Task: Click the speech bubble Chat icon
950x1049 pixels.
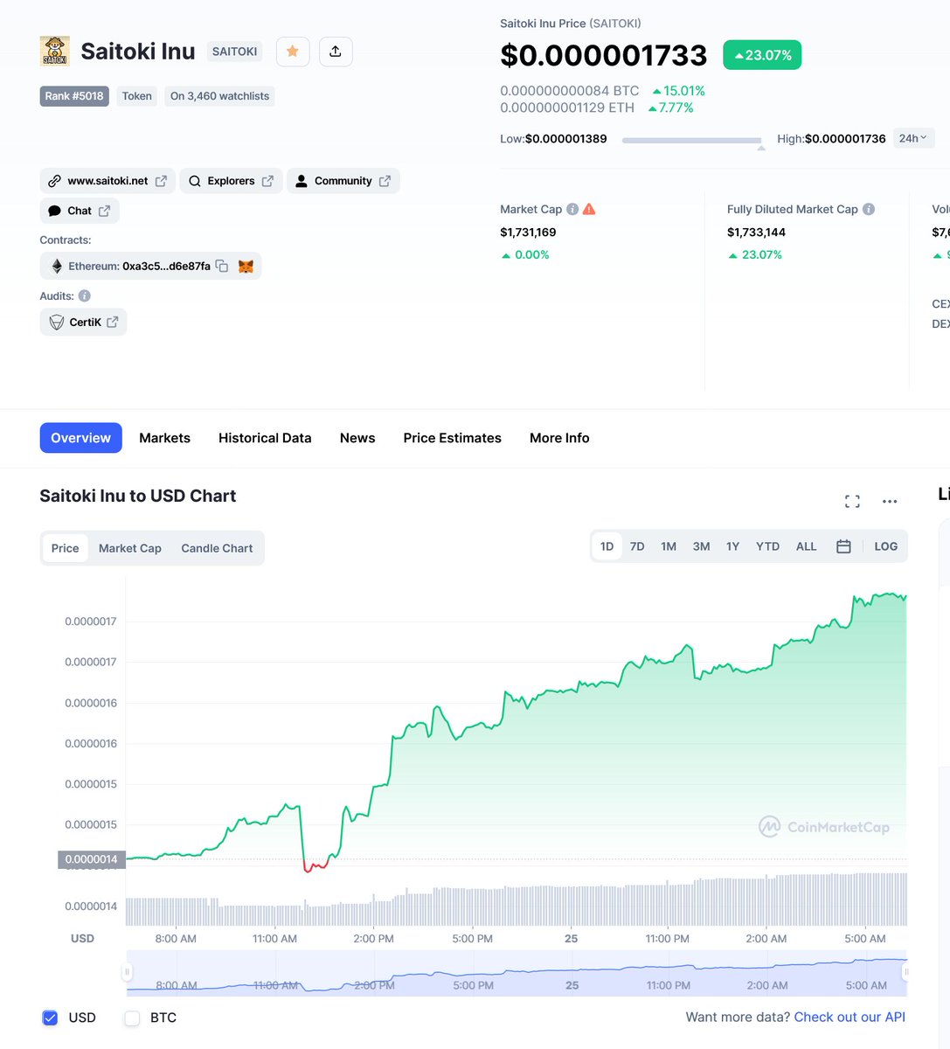Action: click(54, 211)
